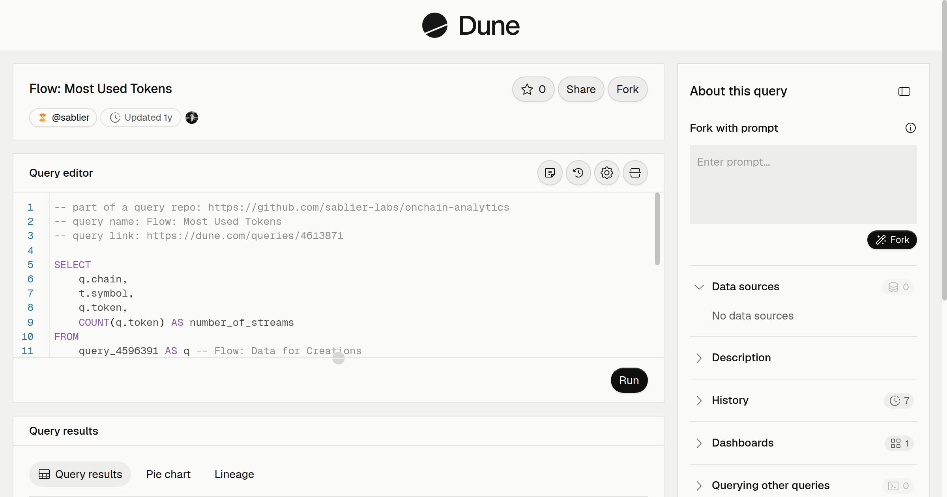Click the page's right-edge scrollbar

(x=944, y=150)
